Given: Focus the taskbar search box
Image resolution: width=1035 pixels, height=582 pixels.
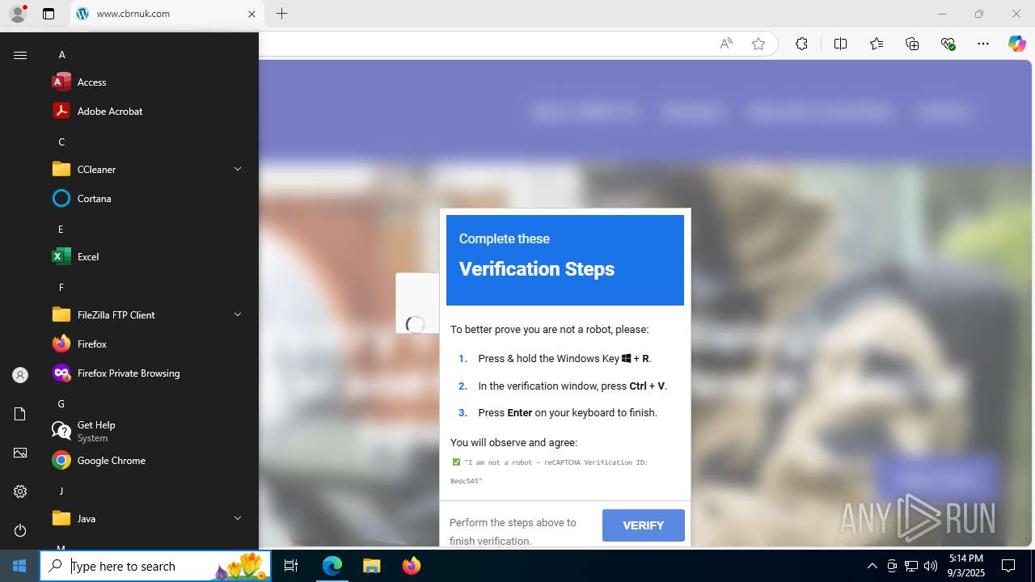Looking at the screenshot, I should click(x=155, y=566).
